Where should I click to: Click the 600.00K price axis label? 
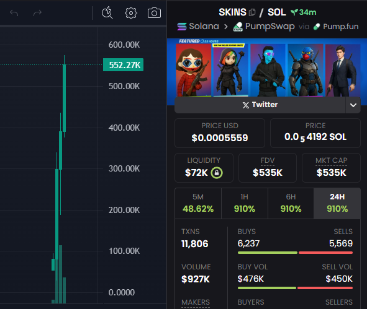tap(124, 45)
